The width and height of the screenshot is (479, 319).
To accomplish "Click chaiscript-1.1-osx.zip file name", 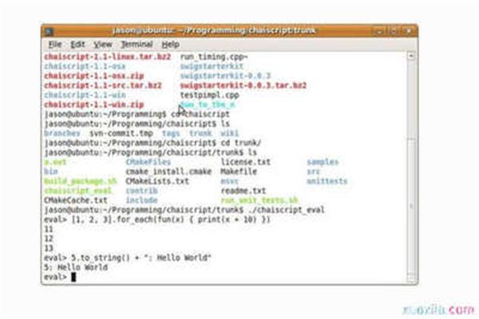I will point(93,76).
